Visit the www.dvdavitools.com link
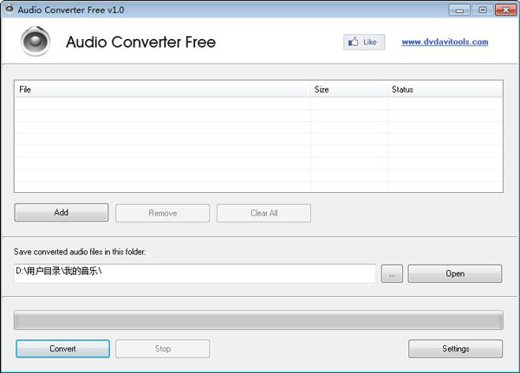The height and width of the screenshot is (373, 520). [x=445, y=42]
